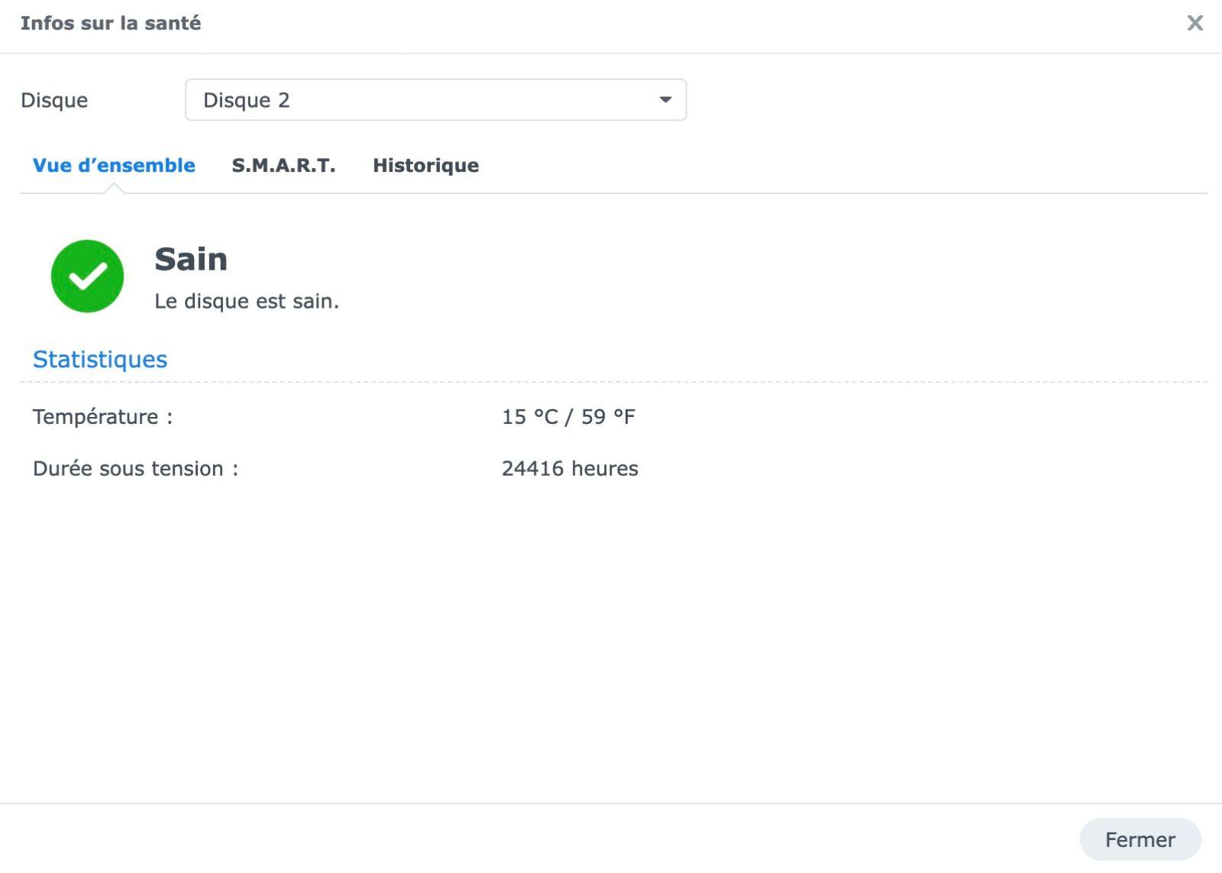1222x873 pixels.
Task: Switch to the Vue d'ensemble tab
Action: click(114, 166)
